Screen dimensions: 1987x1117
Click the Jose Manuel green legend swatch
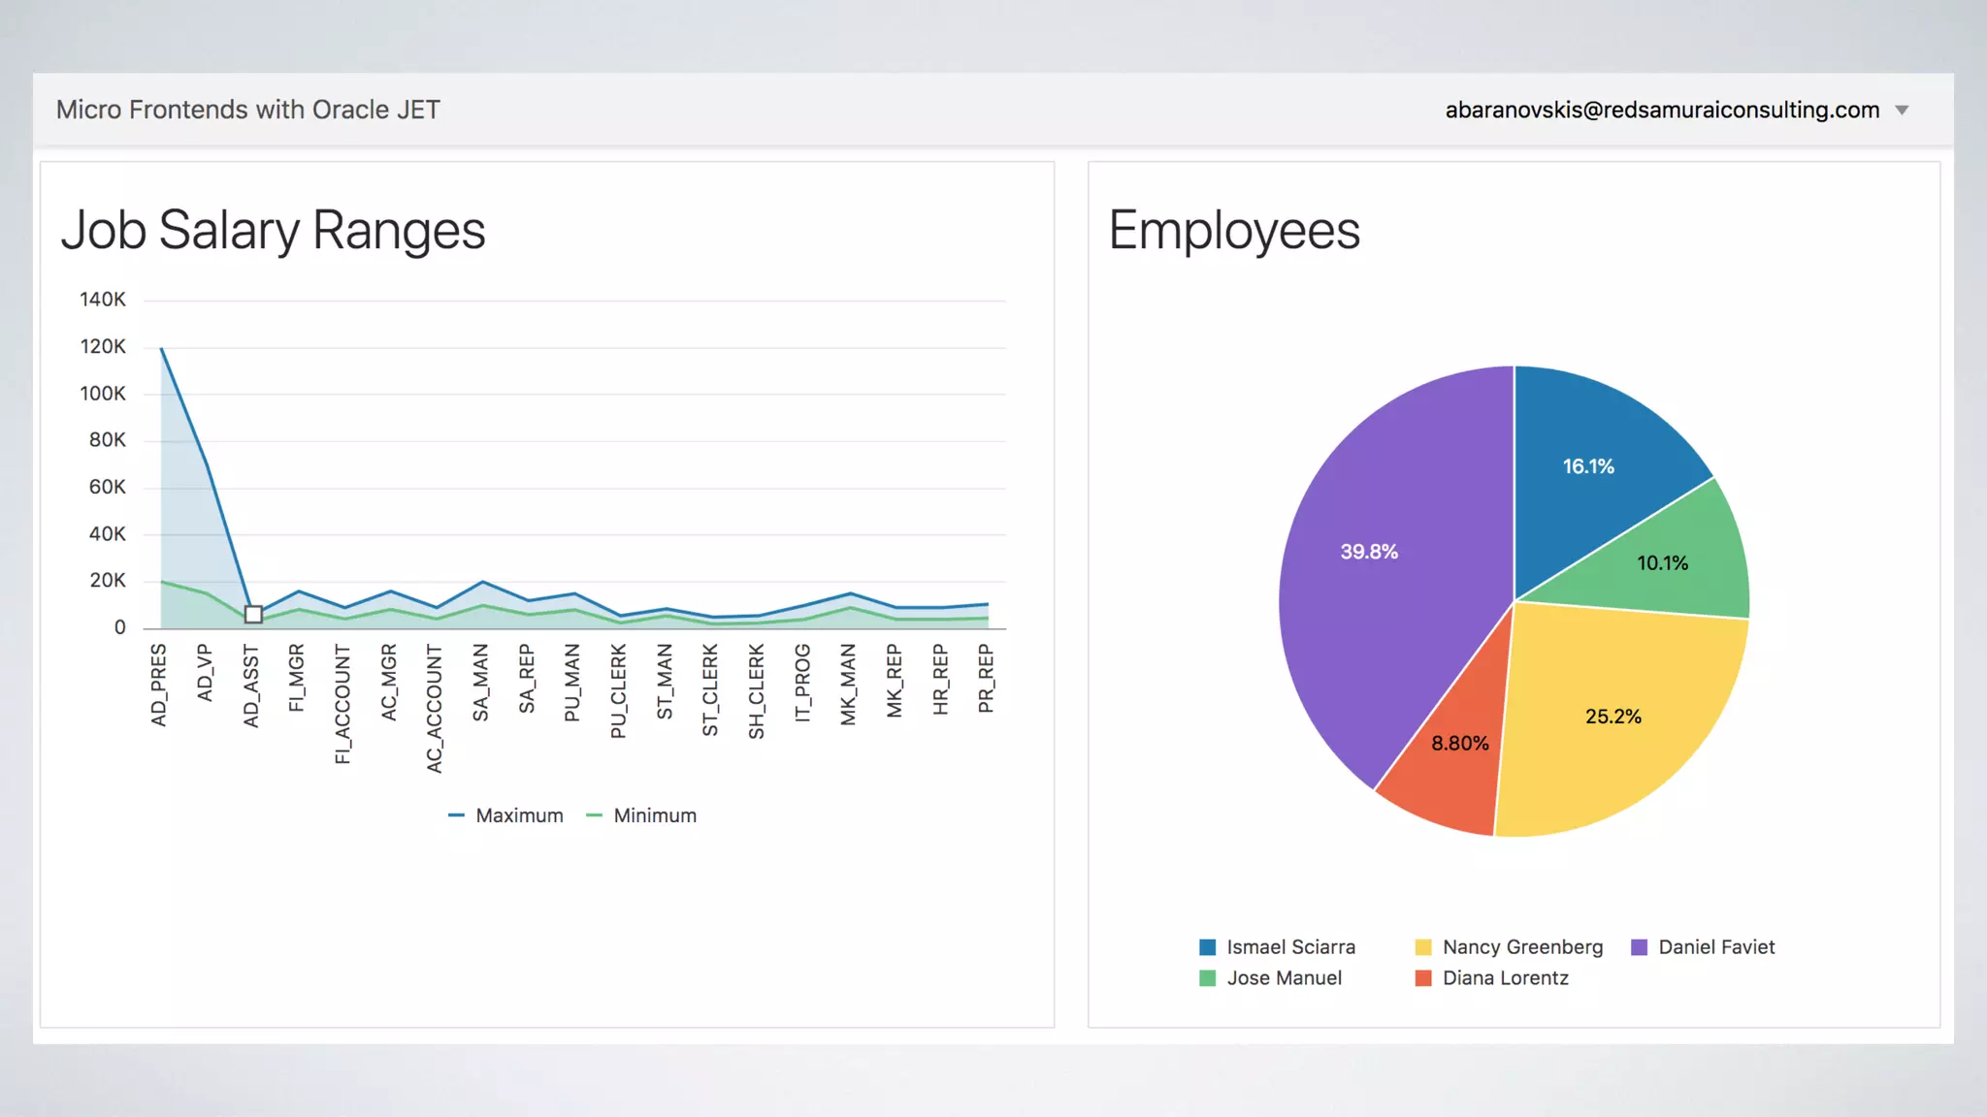(1207, 978)
